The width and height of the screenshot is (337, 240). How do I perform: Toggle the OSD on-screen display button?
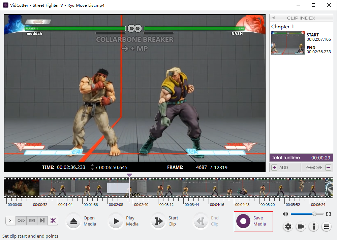pyautogui.click(x=21, y=220)
